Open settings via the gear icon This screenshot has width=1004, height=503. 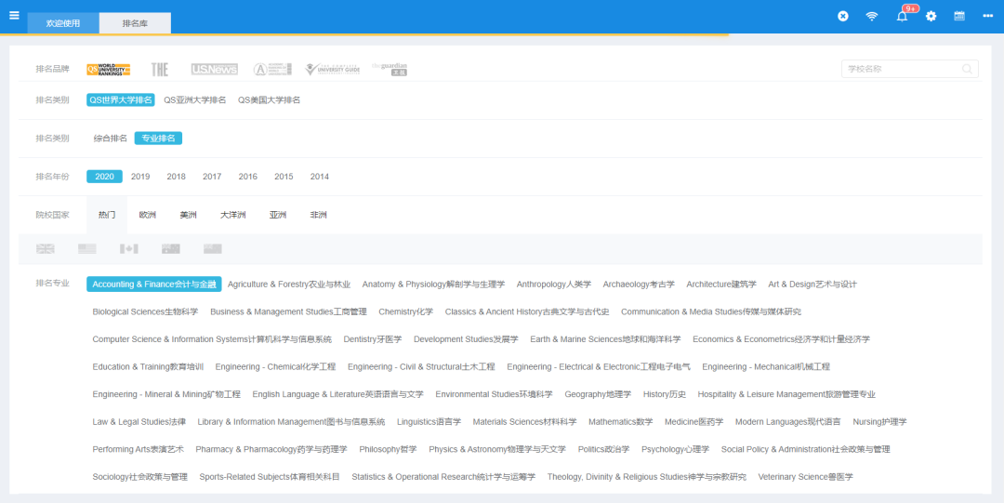coord(931,16)
